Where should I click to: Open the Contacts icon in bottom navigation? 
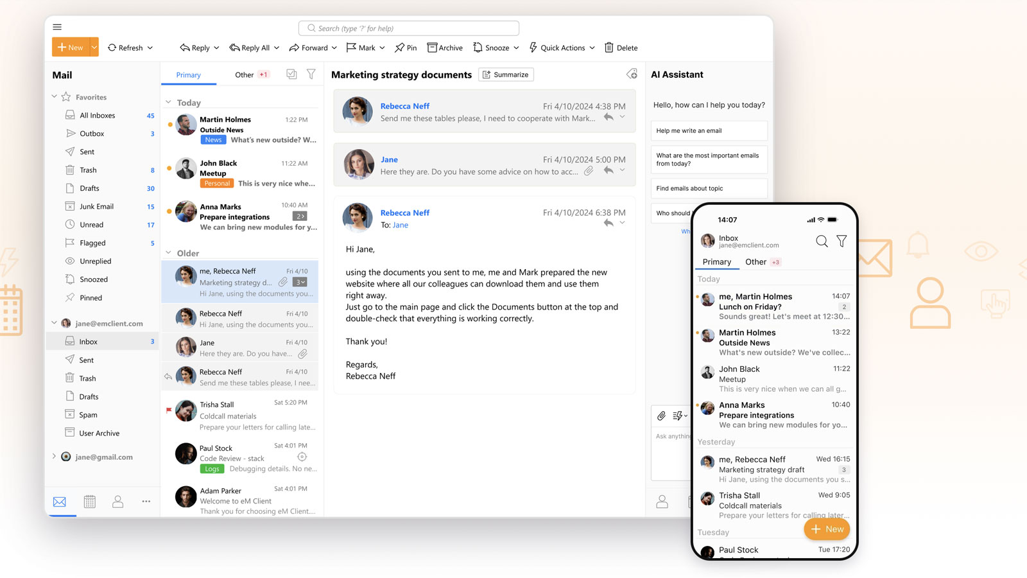pos(117,502)
